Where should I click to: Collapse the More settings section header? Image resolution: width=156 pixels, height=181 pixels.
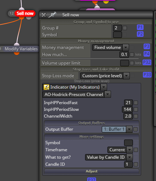tap(91, 137)
